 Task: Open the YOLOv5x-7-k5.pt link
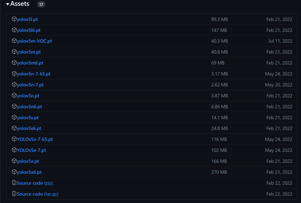(x=35, y=139)
